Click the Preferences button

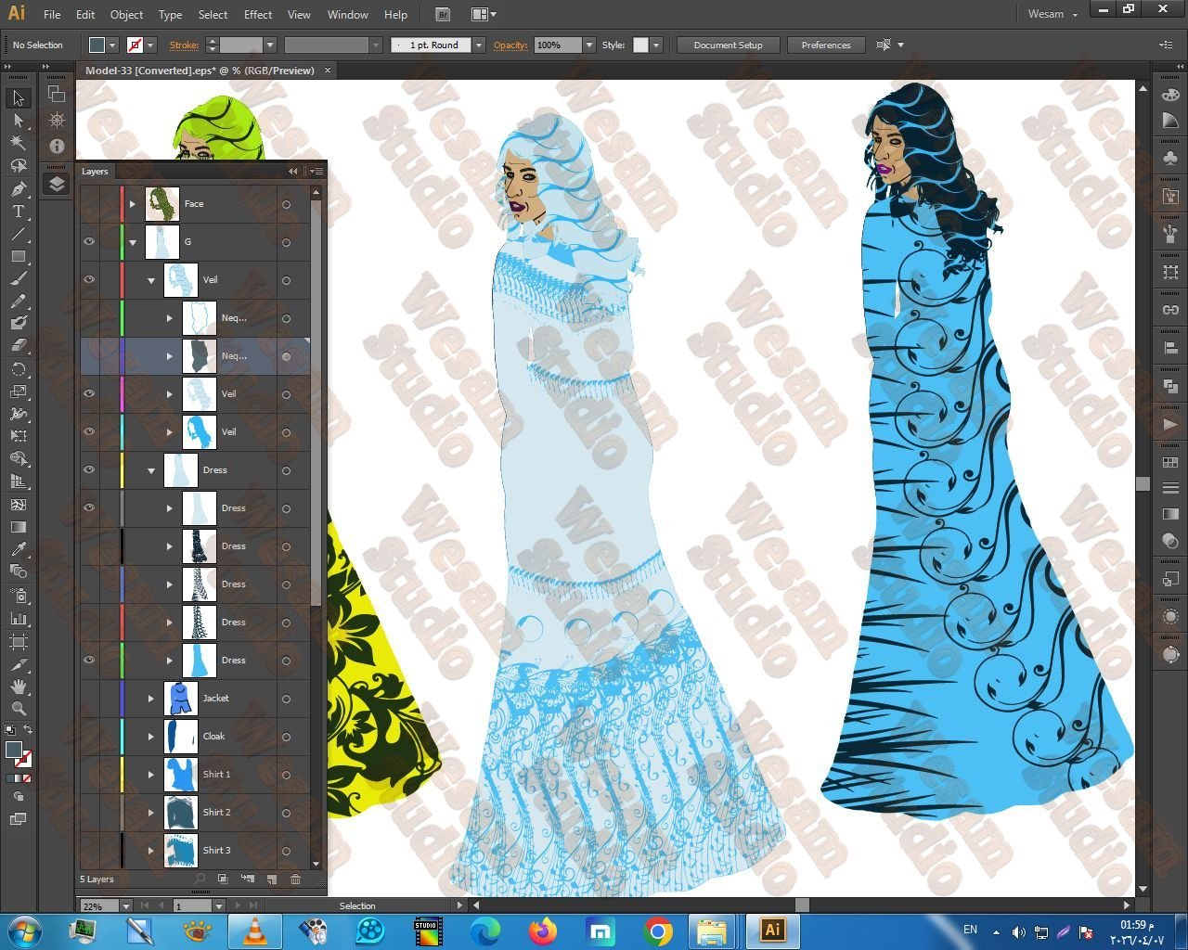point(826,45)
